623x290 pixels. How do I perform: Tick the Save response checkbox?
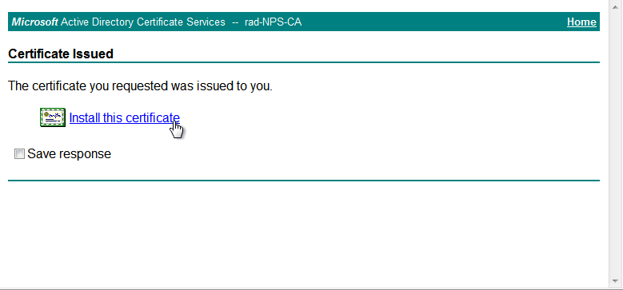19,154
